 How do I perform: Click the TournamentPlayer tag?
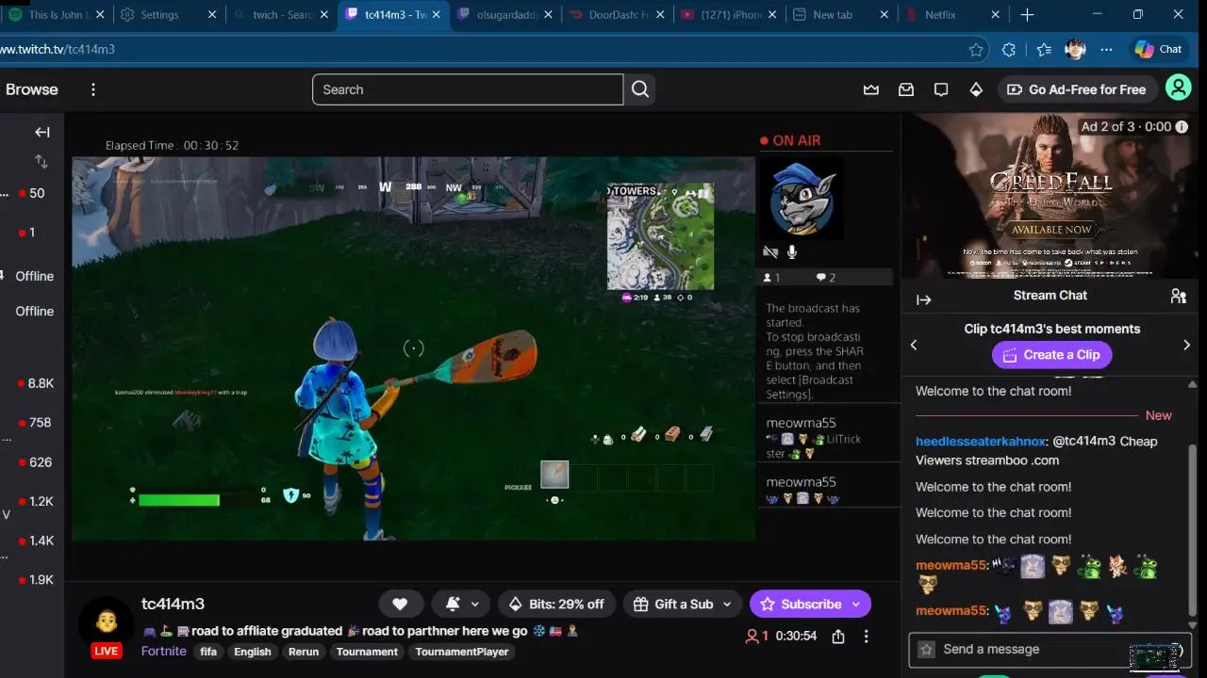pyautogui.click(x=462, y=652)
